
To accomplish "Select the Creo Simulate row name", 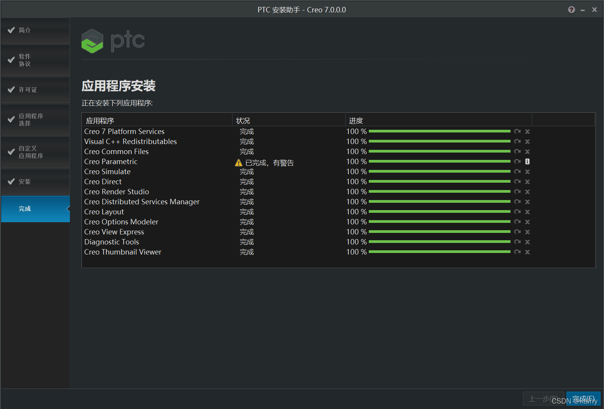I will pos(107,172).
